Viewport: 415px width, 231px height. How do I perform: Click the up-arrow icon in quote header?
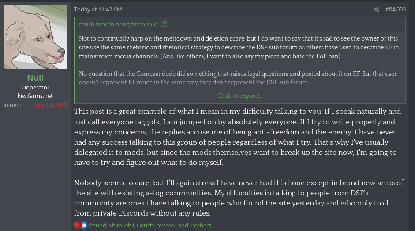tap(165, 25)
